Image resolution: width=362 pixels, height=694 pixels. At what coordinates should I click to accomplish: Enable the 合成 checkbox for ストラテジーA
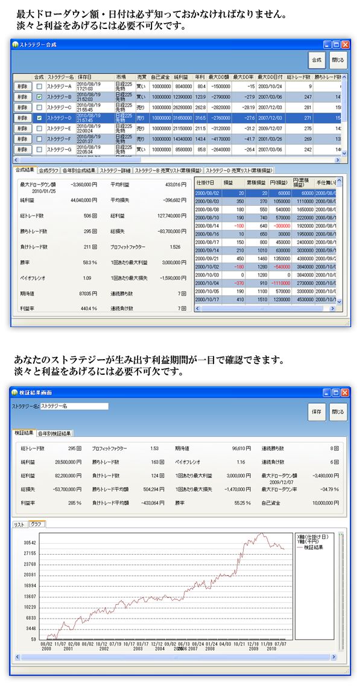[39, 86]
